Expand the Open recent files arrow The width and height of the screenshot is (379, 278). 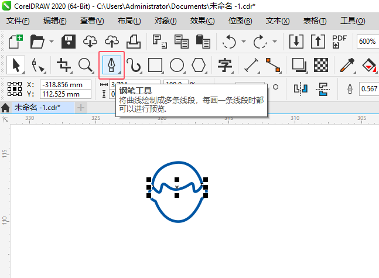click(x=52, y=42)
